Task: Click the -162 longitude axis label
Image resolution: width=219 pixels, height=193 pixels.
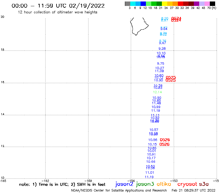Action: (x=45, y=181)
